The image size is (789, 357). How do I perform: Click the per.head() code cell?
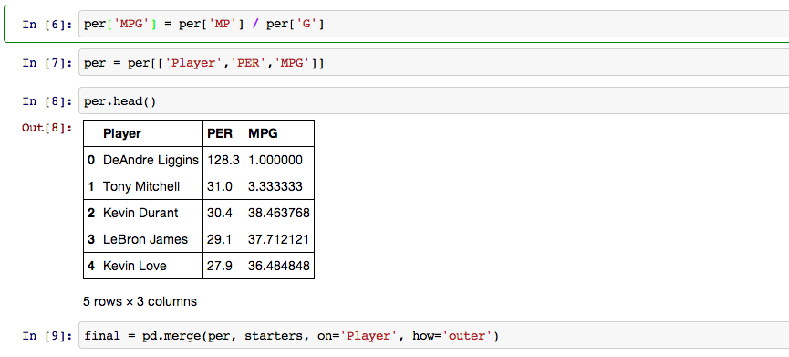point(434,100)
